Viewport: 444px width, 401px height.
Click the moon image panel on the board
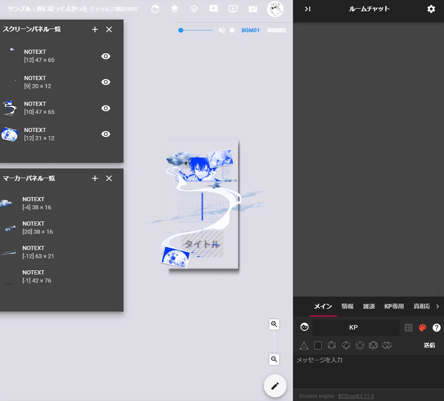pos(176,257)
